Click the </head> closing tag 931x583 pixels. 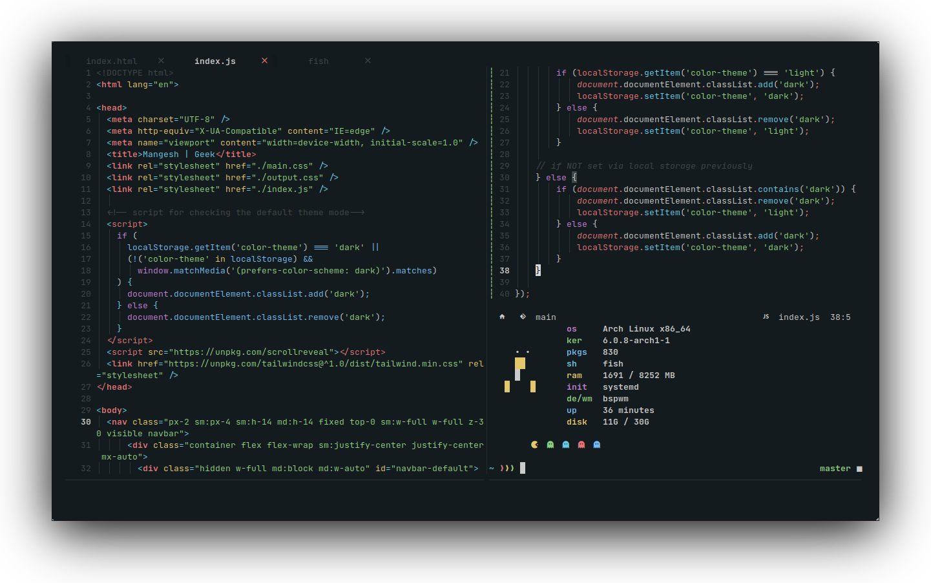114,387
